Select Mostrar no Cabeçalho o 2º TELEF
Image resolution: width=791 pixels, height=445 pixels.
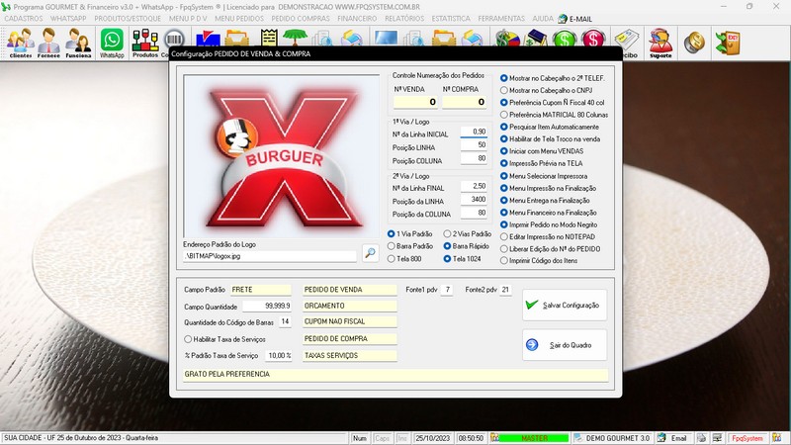tap(552, 78)
